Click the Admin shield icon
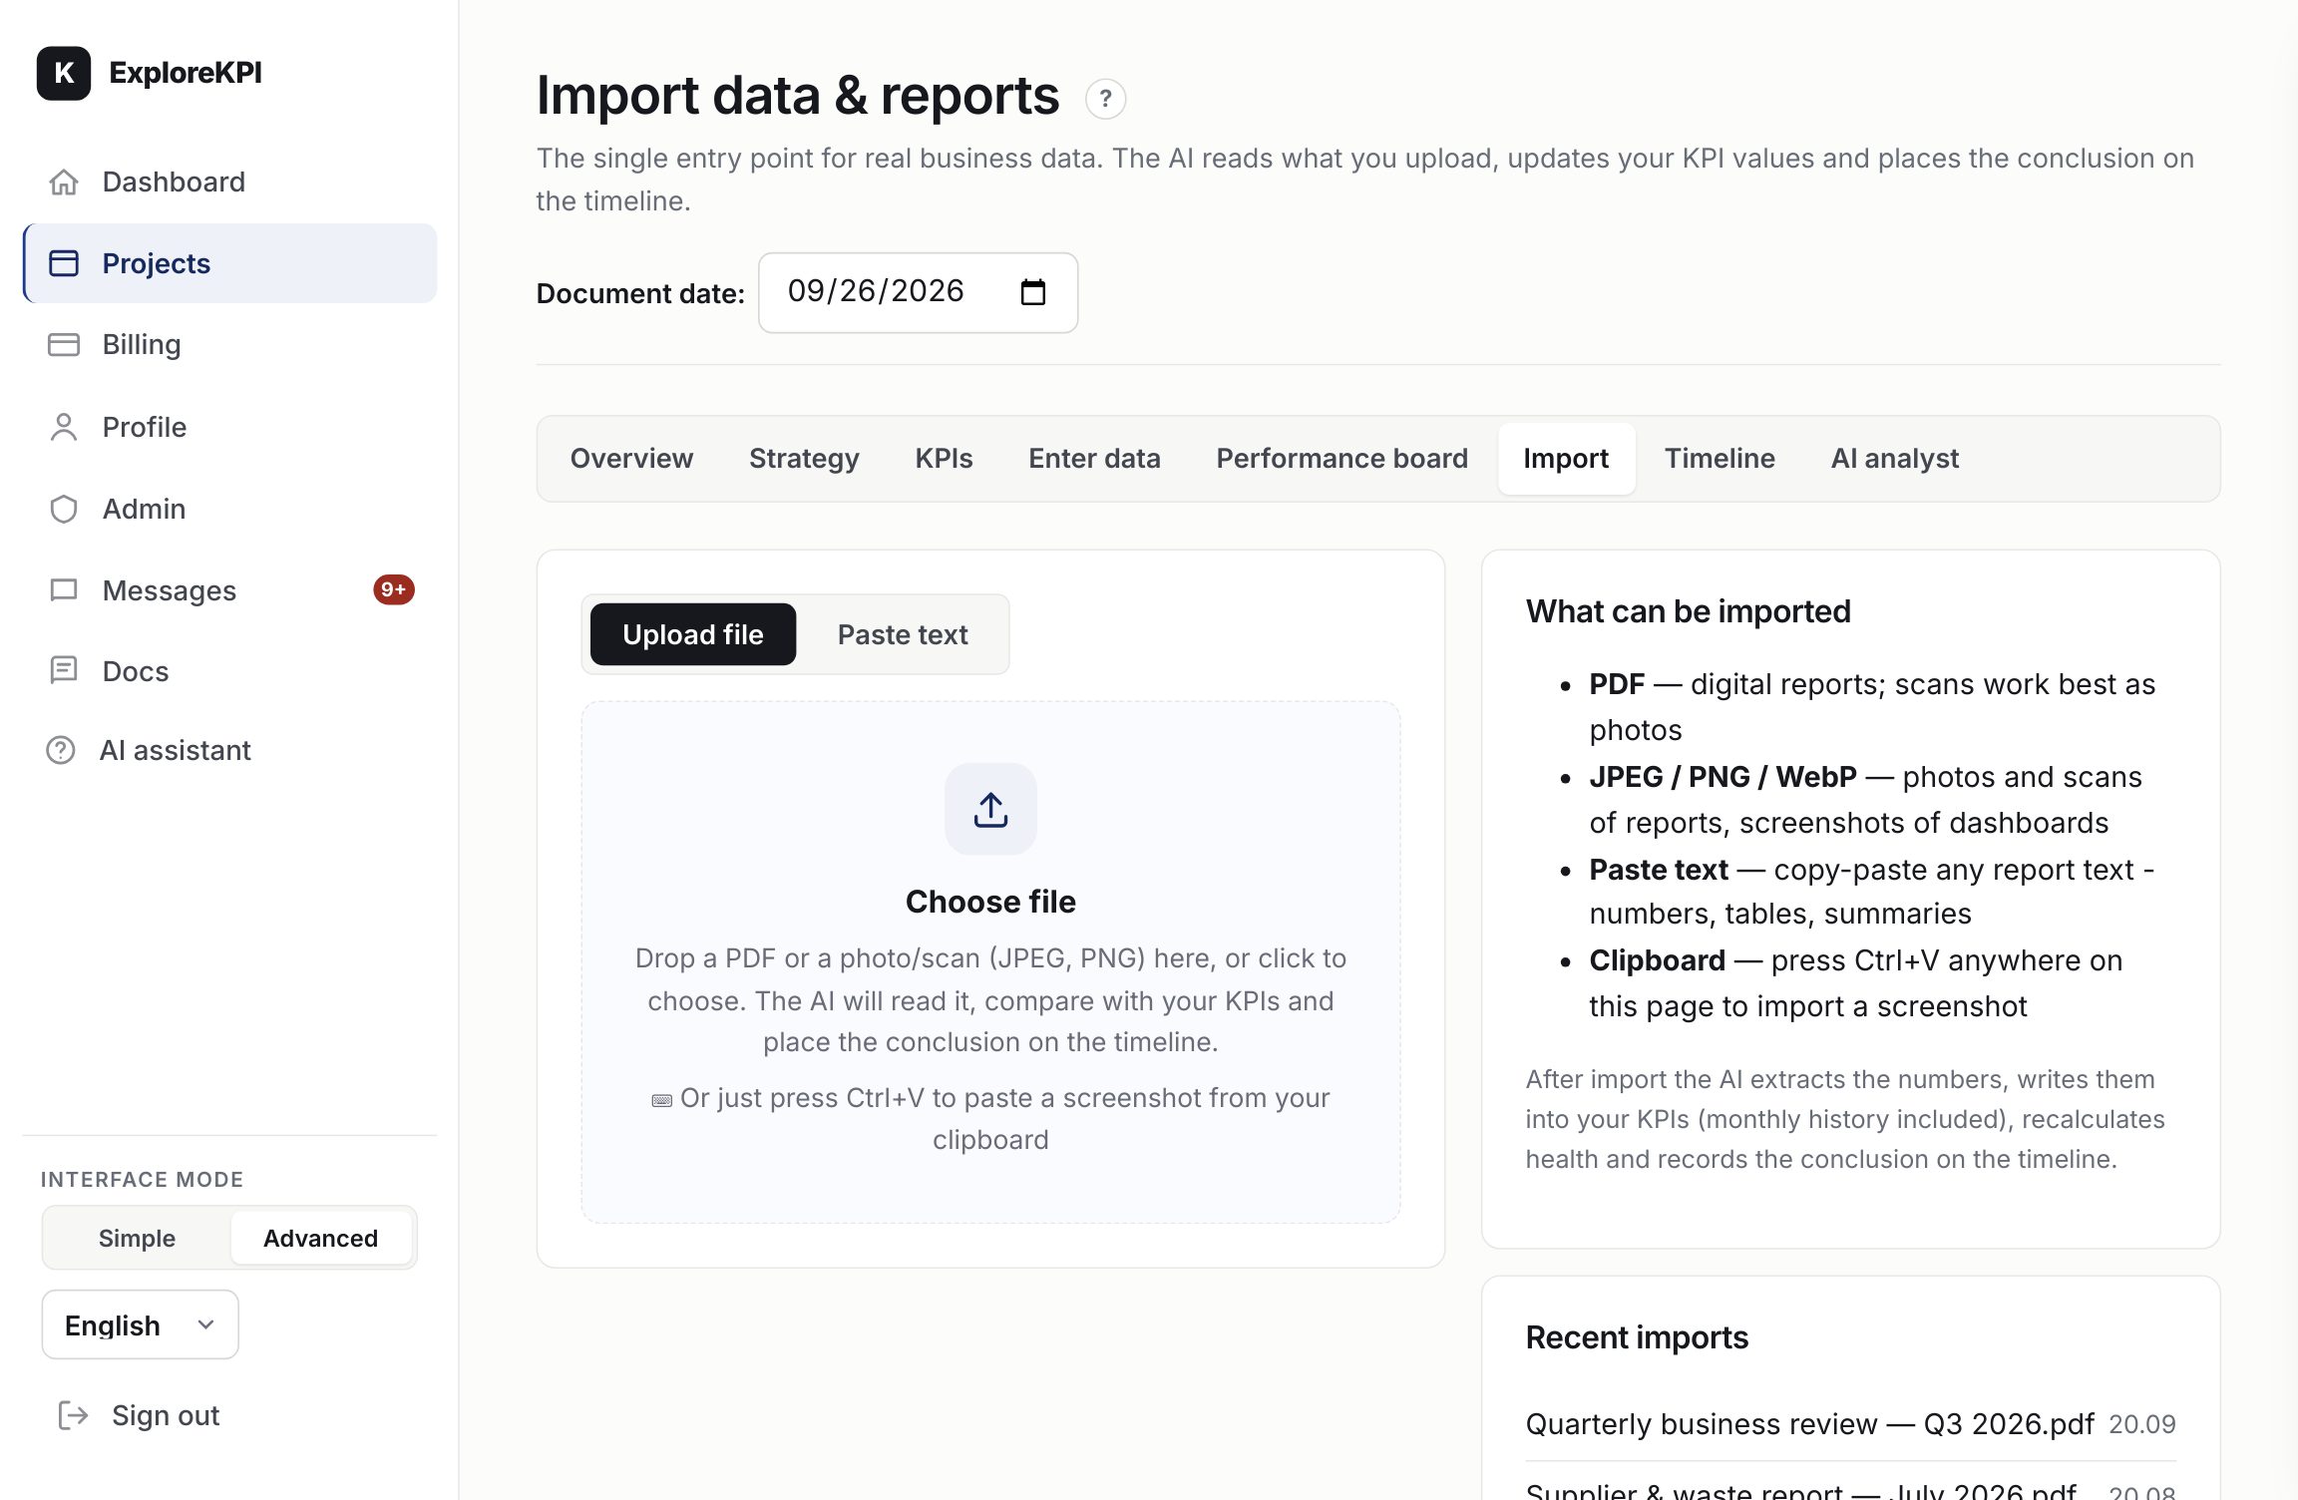This screenshot has width=2298, height=1500. 64,509
